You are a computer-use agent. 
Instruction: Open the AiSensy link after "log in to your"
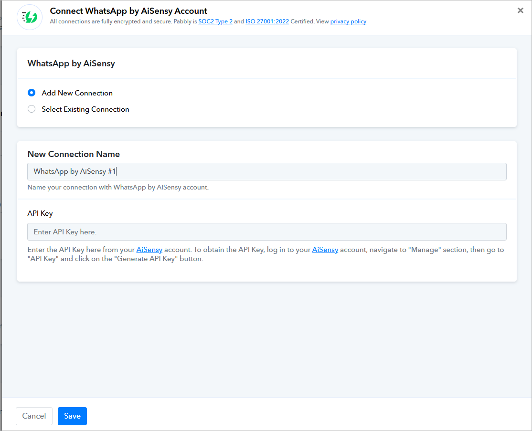325,250
